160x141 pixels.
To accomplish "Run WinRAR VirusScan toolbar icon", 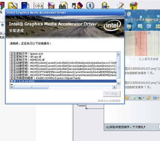I will [105, 5].
